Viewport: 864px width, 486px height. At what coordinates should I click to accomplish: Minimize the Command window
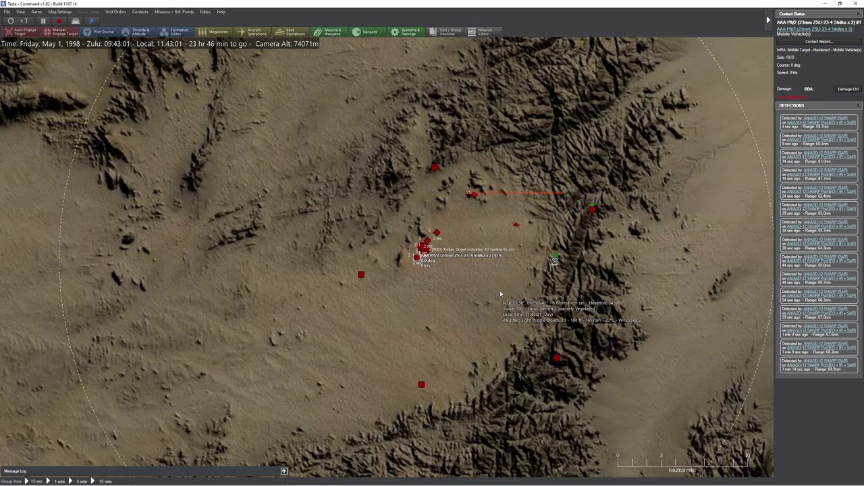pyautogui.click(x=826, y=3)
